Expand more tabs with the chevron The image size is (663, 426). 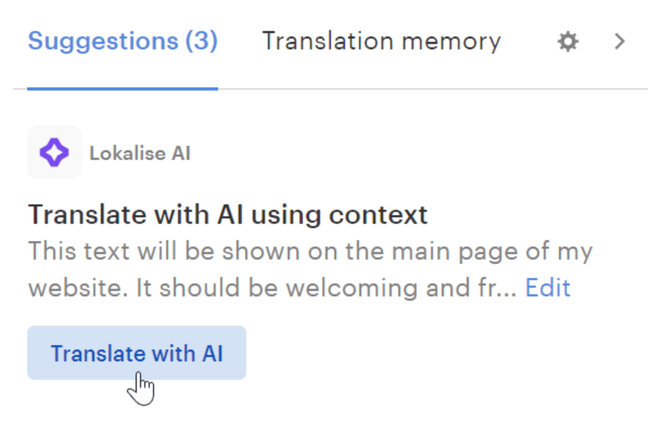(620, 42)
